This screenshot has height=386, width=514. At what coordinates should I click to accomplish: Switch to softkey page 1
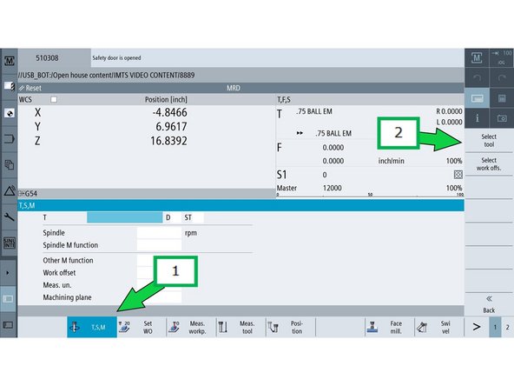(495, 327)
